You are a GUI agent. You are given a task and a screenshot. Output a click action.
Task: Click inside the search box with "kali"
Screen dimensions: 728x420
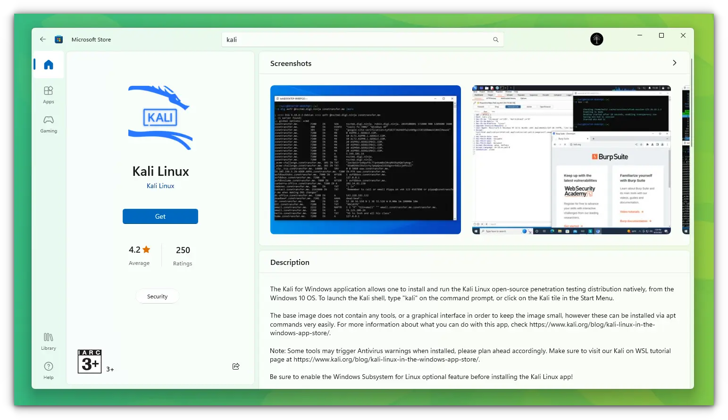click(362, 40)
